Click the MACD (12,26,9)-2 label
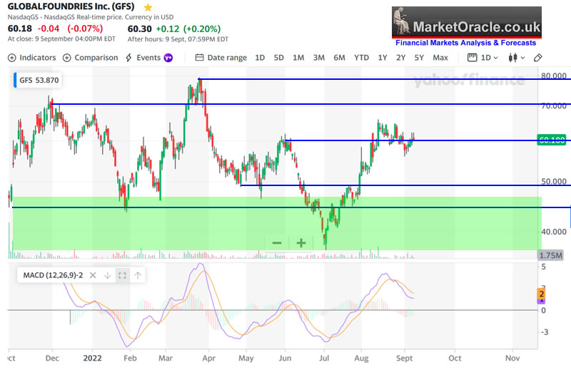Screen dimensions: 571x370 click(53, 275)
